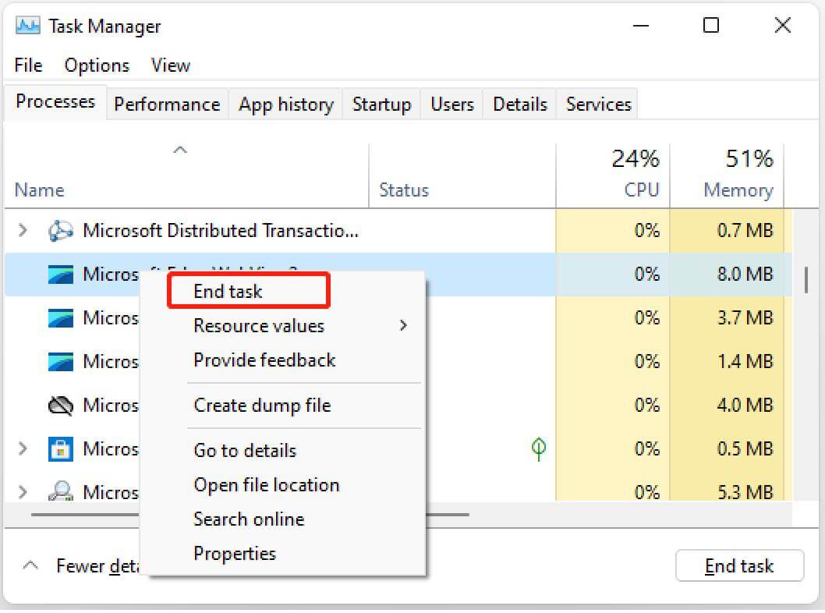
Task: Maximize the Task Manager window
Action: tap(711, 25)
